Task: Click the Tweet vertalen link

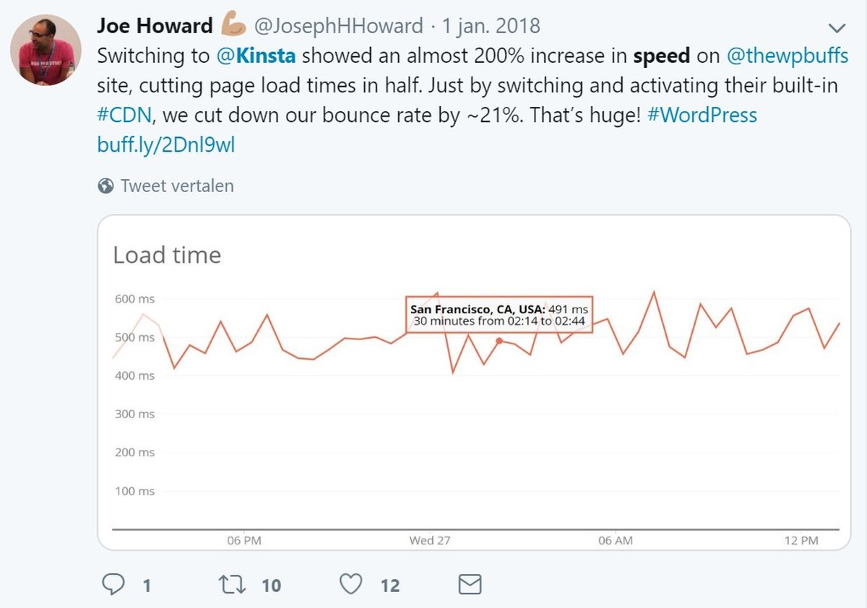Action: [x=177, y=186]
